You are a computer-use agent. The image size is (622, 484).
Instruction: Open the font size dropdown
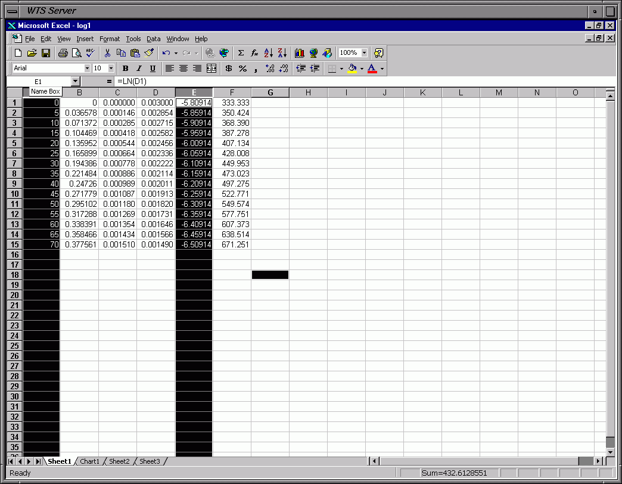(111, 68)
